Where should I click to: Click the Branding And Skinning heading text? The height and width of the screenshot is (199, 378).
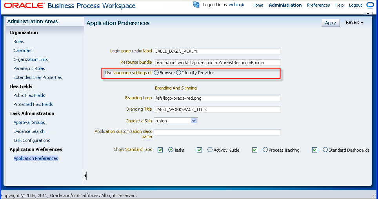[x=176, y=88]
